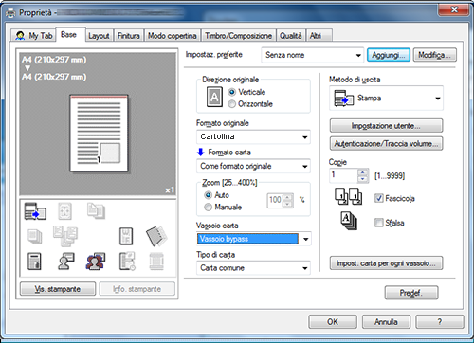Screen dimensions: 474x343
Task: Open the Impostaz. preferite dropdown
Action: pos(313,55)
